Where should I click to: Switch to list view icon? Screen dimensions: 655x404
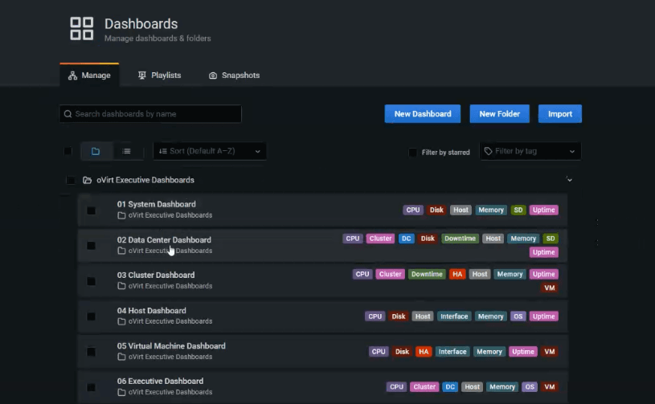click(126, 151)
